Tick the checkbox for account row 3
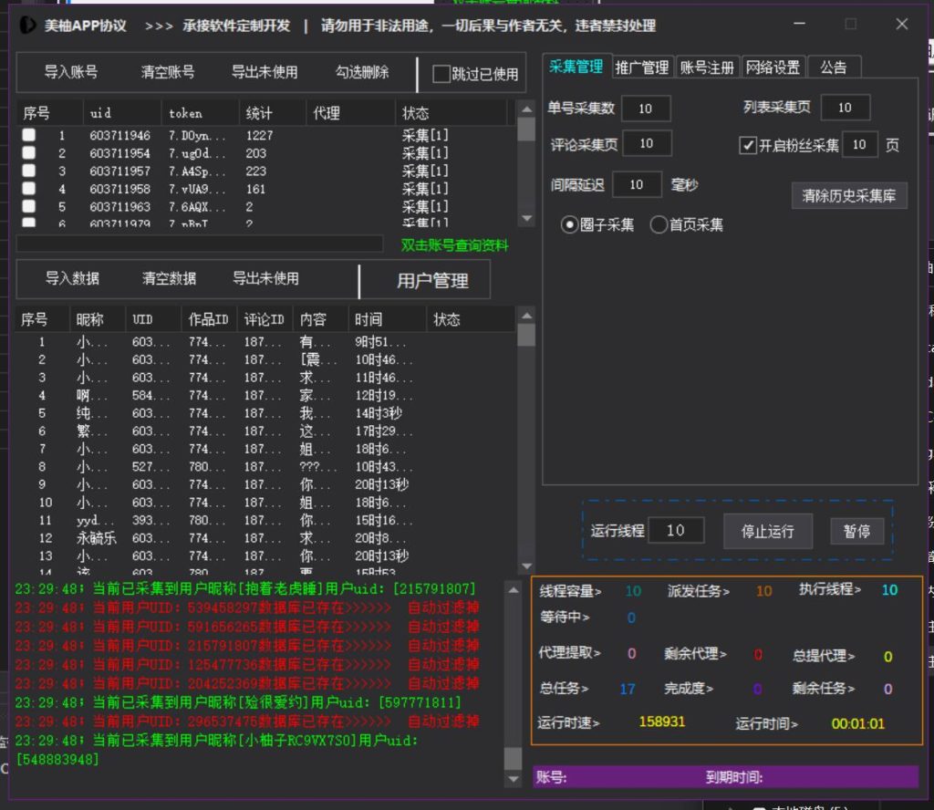Image resolution: width=934 pixels, height=810 pixels. tap(29, 171)
